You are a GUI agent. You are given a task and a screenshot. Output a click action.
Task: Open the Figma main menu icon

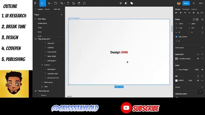35,3
